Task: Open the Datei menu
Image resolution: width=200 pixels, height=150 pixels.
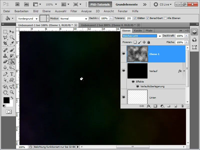Action: pos(7,11)
